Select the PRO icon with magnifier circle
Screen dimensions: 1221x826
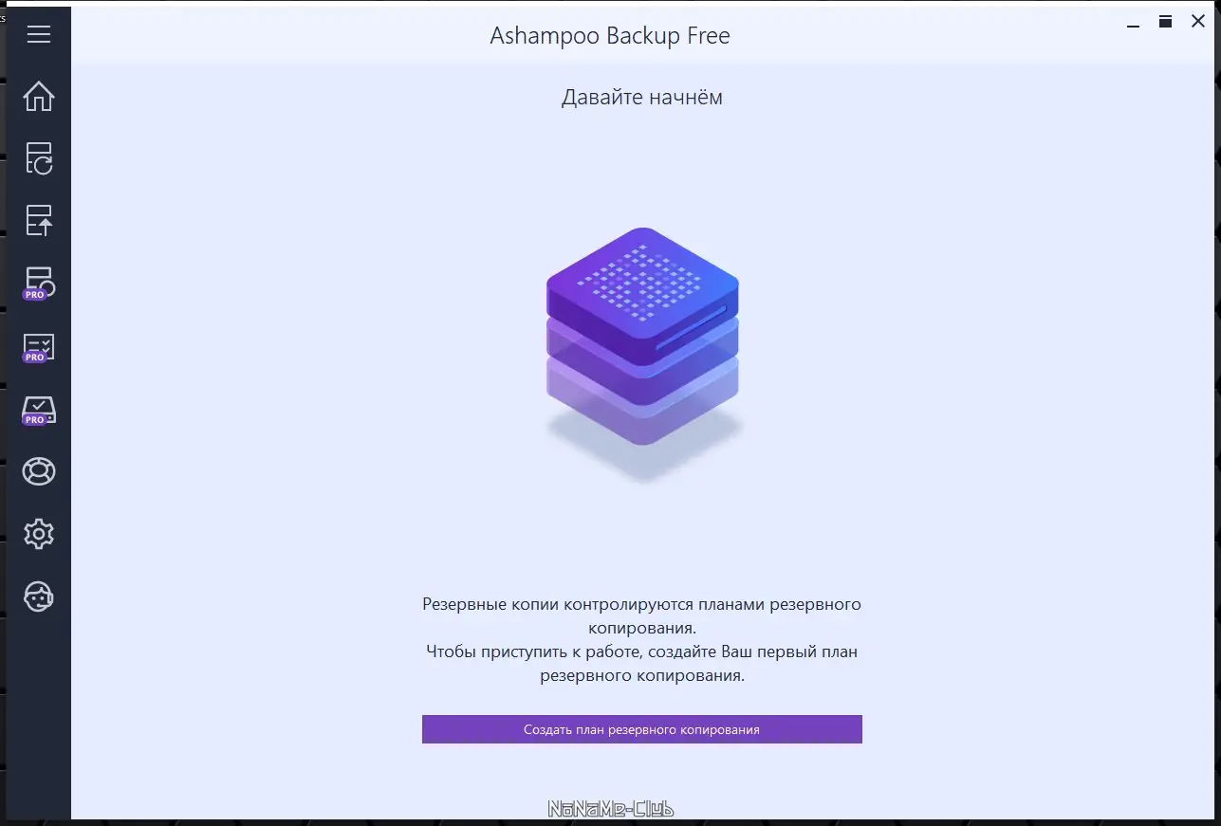pos(39,284)
